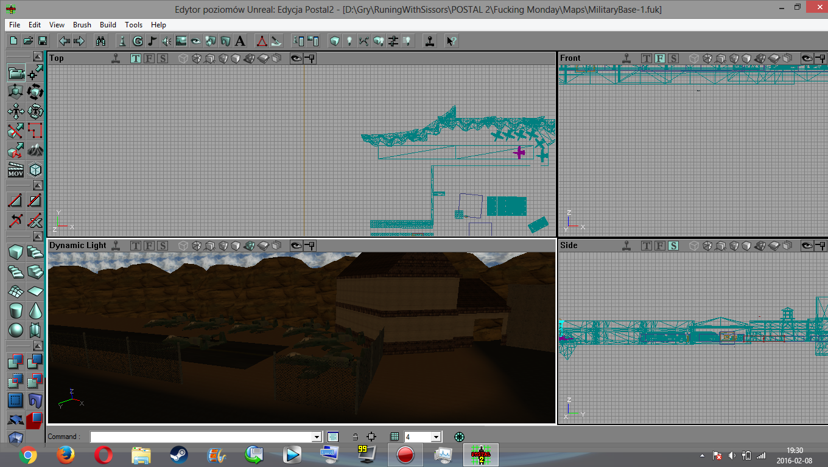Click the context help cursor icon

coord(451,41)
